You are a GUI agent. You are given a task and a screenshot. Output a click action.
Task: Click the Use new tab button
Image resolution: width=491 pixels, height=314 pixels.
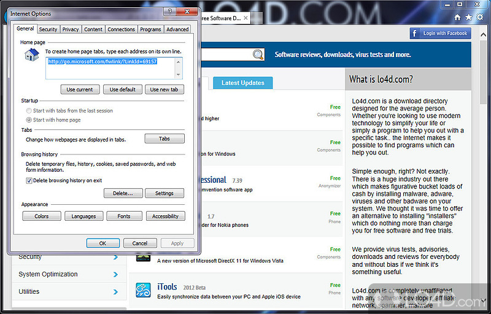[x=164, y=90]
